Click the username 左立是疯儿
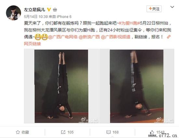 click(34, 10)
